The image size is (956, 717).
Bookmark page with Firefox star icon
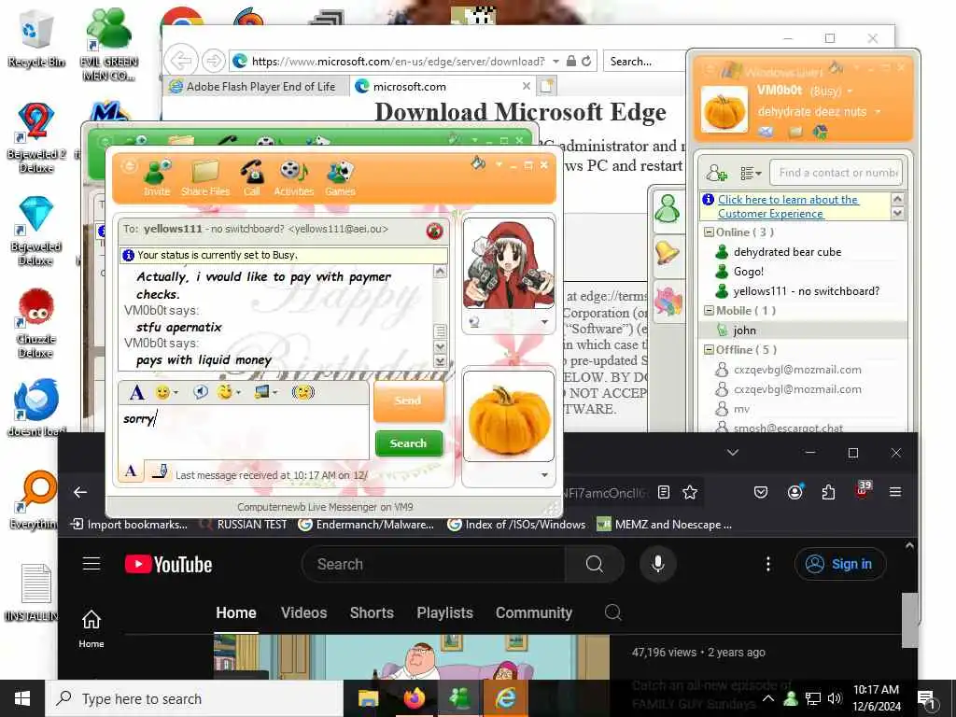pyautogui.click(x=690, y=492)
